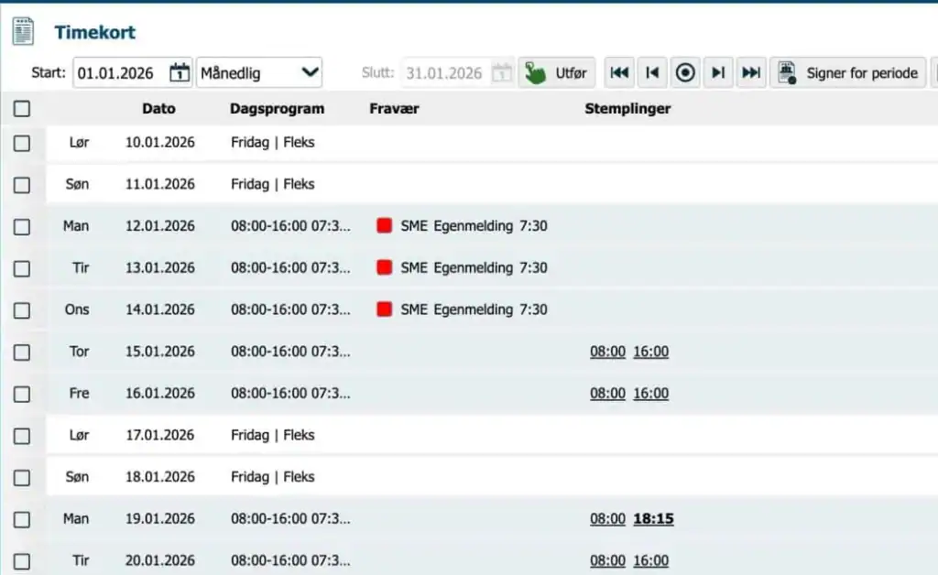This screenshot has width=938, height=575.
Task: Check the row for Lør 10.01.2026
Action: click(x=22, y=144)
